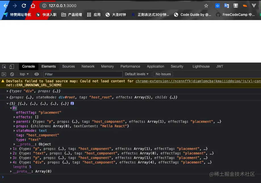Expand the props textContent Hello React
261x183 pixels.
tap(14, 126)
